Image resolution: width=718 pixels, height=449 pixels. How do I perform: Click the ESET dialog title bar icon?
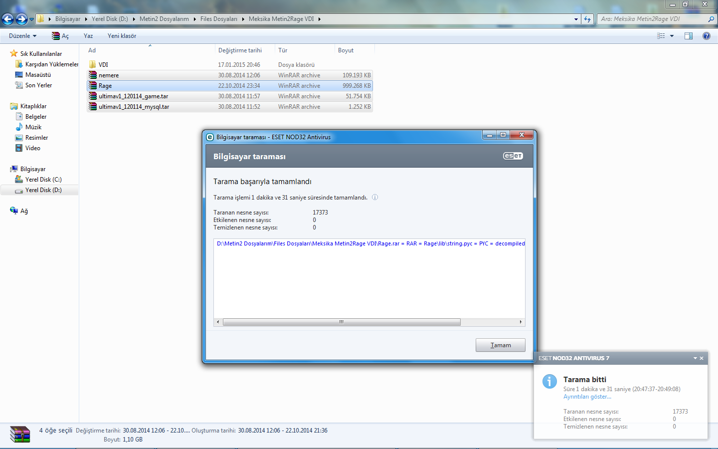pyautogui.click(x=210, y=137)
